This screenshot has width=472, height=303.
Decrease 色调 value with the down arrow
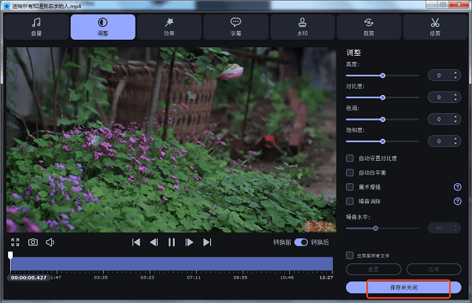click(x=455, y=122)
